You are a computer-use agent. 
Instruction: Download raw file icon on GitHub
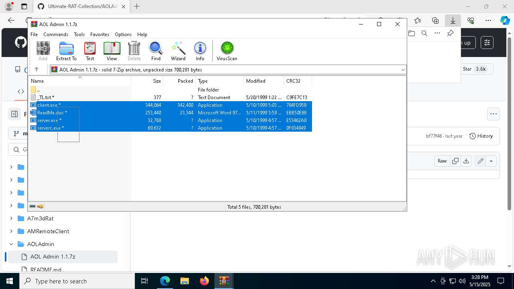click(466, 161)
